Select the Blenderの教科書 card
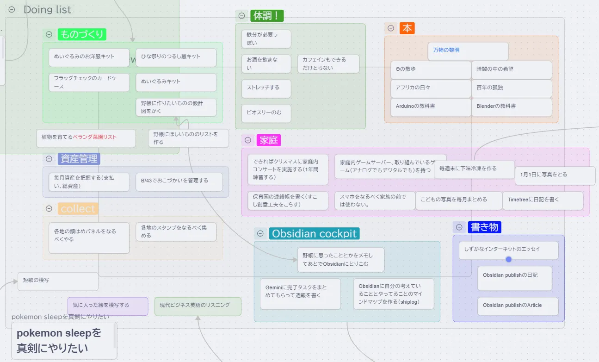Image resolution: width=599 pixels, height=362 pixels. point(512,107)
